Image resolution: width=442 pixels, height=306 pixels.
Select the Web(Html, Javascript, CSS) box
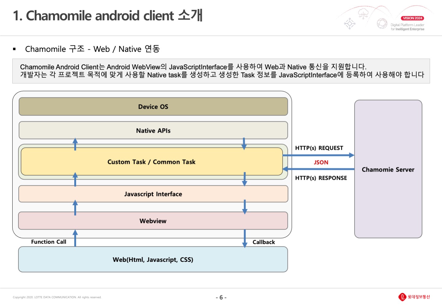(153, 259)
